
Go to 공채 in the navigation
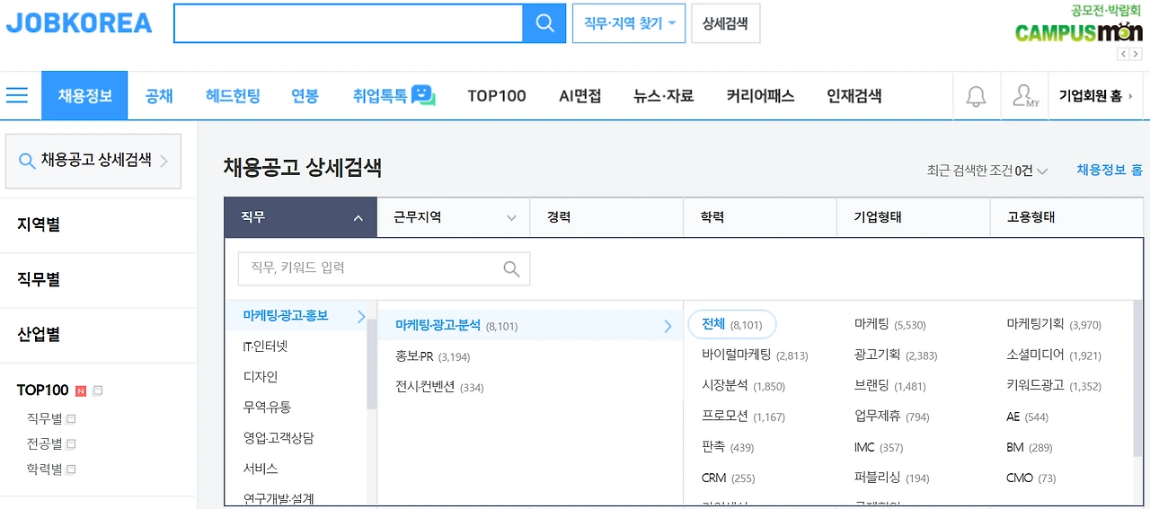coord(159,96)
